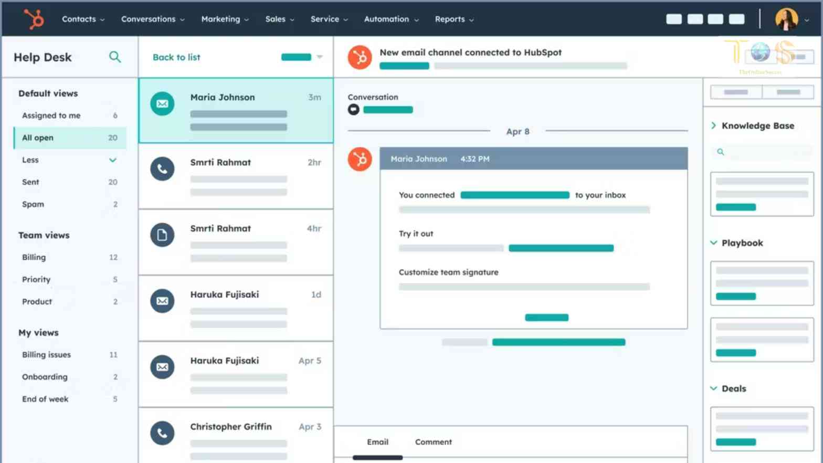This screenshot has height=463, width=823.
Task: Open End of week view
Action: (70, 399)
